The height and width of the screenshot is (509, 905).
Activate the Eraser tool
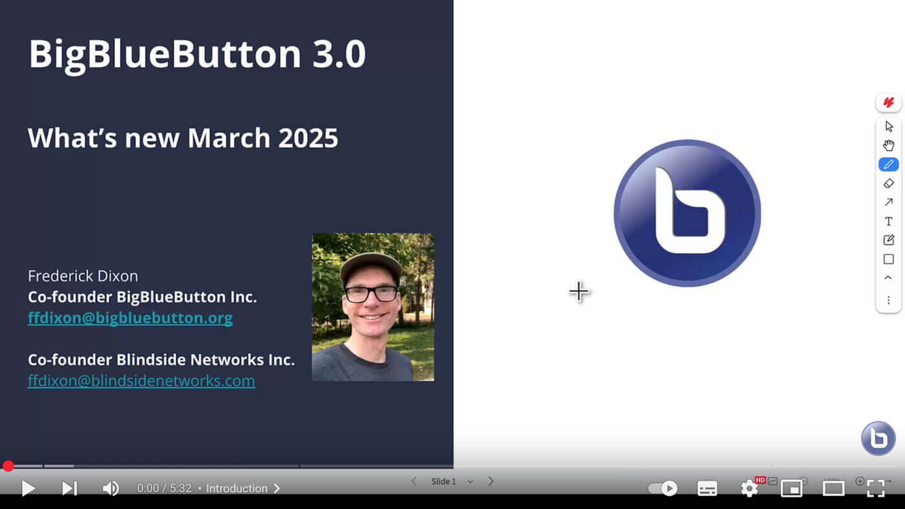[x=888, y=183]
